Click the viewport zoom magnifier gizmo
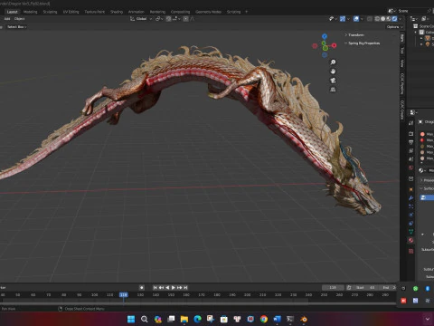This screenshot has height=326, width=434. pos(333,62)
